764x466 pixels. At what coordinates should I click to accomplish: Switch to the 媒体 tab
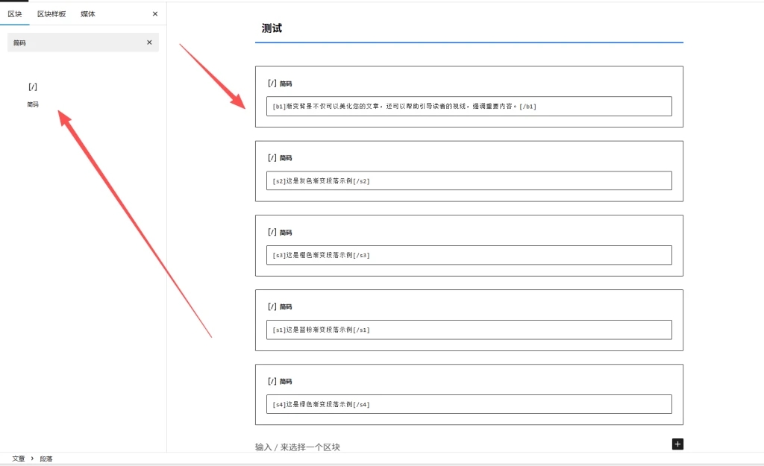(x=87, y=13)
